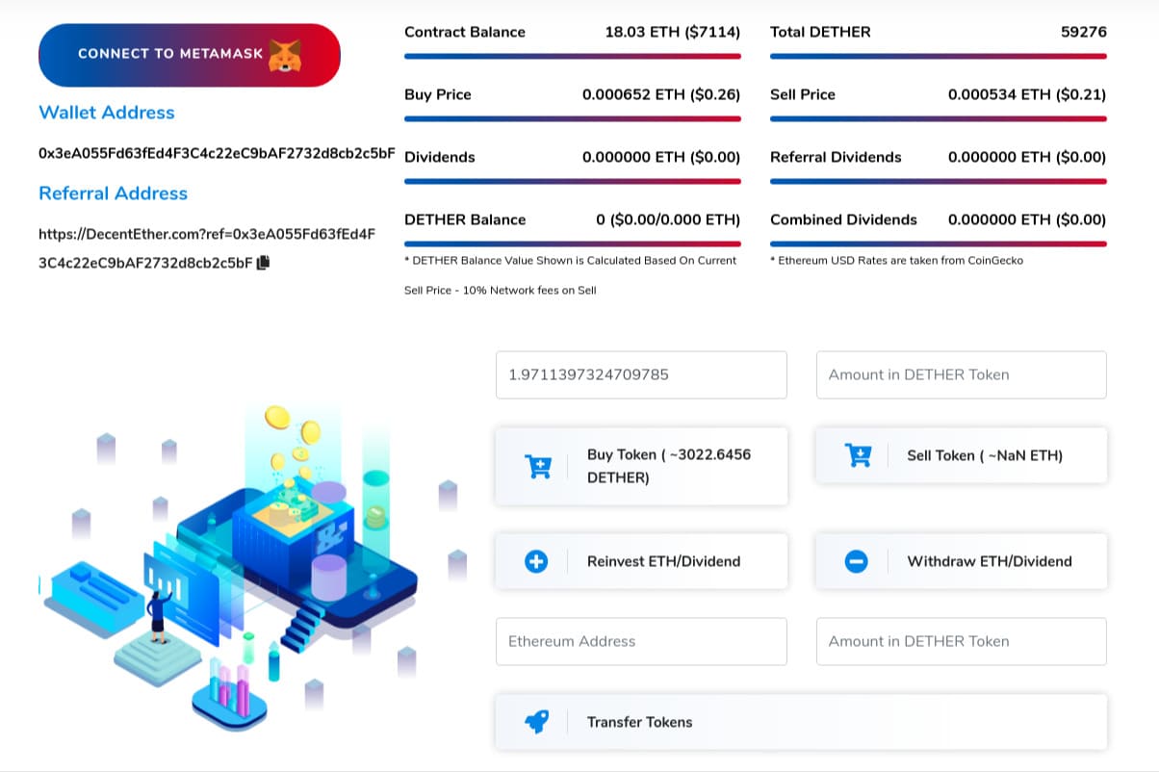
Task: Click the Wallet Address heading
Action: point(107,113)
